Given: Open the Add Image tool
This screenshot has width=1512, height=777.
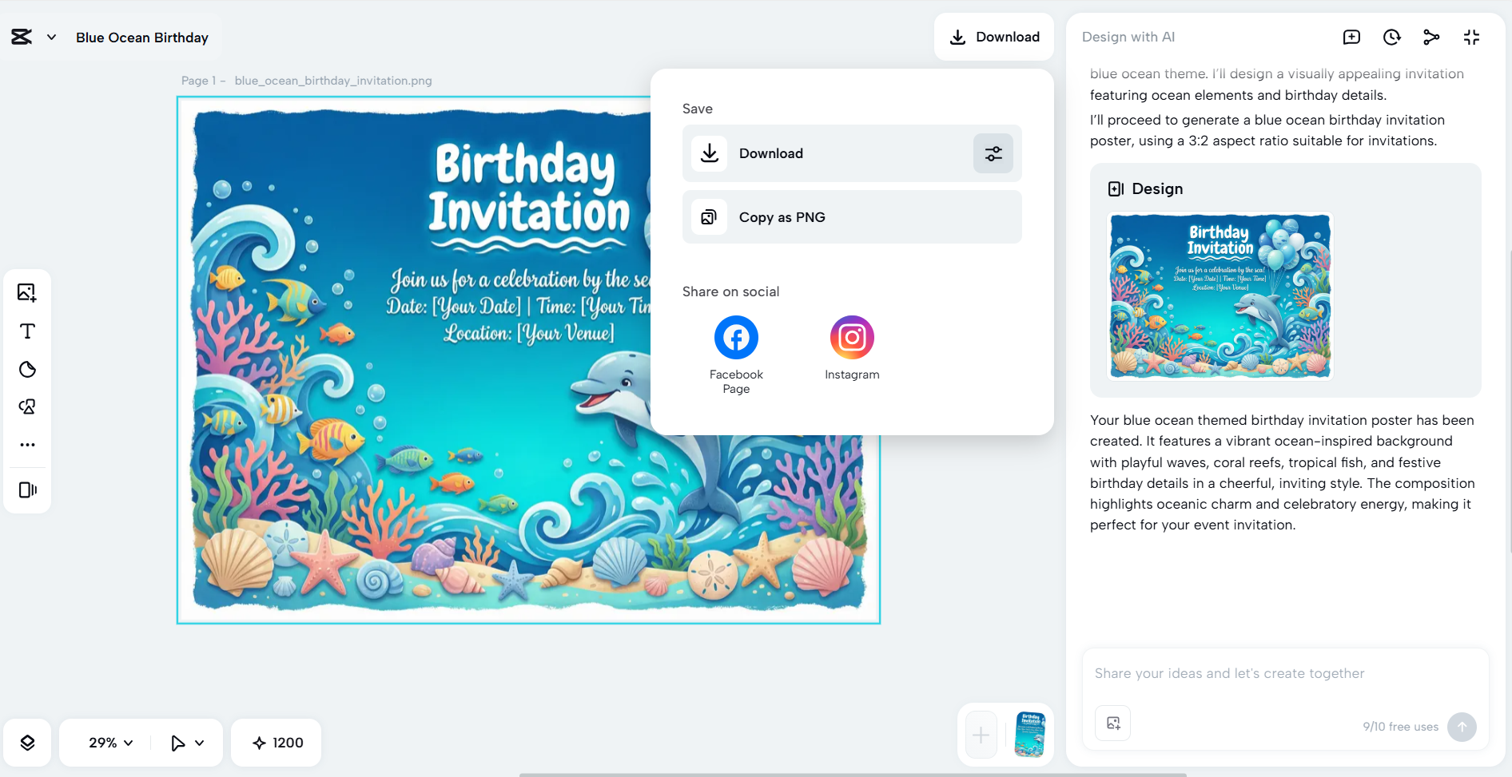Looking at the screenshot, I should (27, 292).
